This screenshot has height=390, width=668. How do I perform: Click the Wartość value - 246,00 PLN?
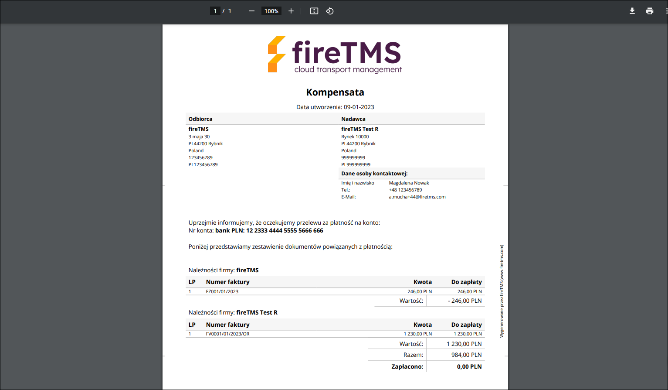[x=465, y=301]
